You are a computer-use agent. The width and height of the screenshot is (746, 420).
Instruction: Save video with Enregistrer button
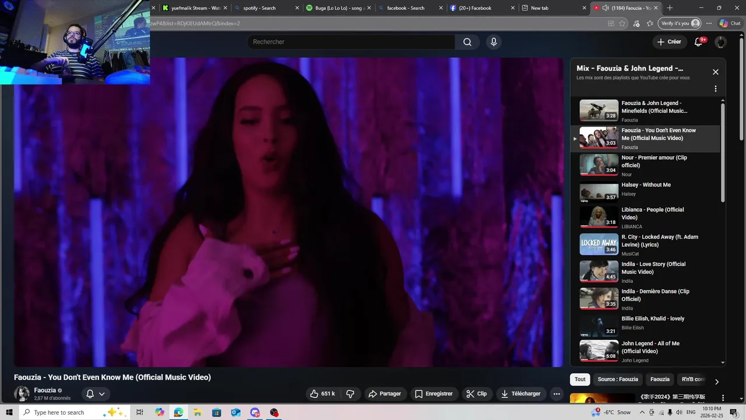pyautogui.click(x=434, y=394)
